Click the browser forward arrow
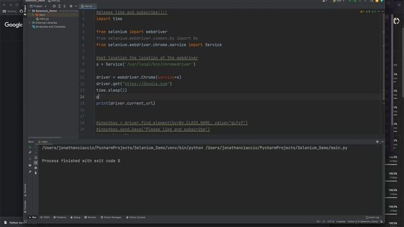The height and width of the screenshot is (227, 404). (11, 5)
